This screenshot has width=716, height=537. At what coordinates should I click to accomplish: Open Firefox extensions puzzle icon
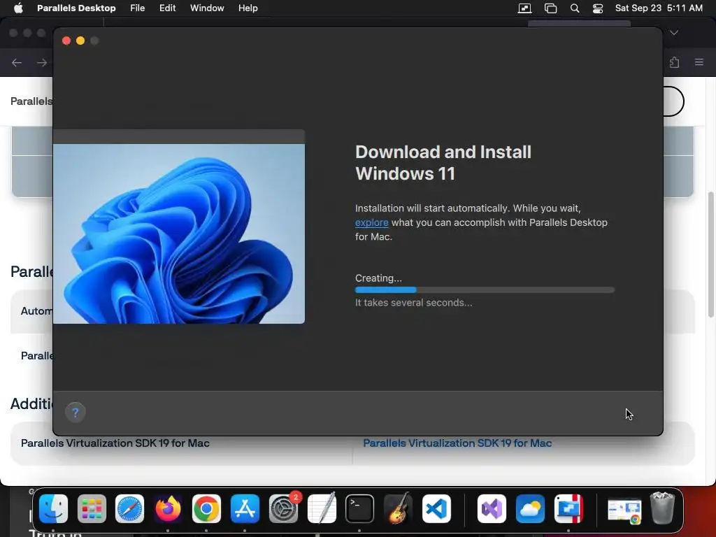(x=675, y=62)
